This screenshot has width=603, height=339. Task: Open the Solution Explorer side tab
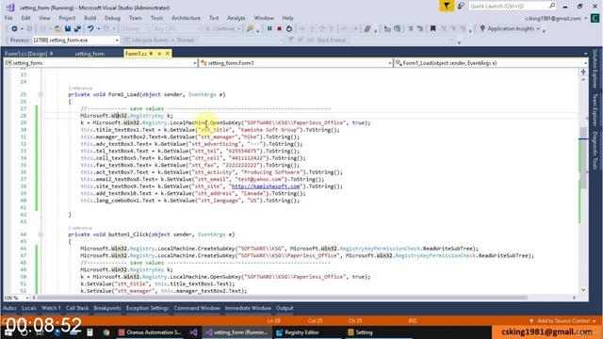[595, 69]
